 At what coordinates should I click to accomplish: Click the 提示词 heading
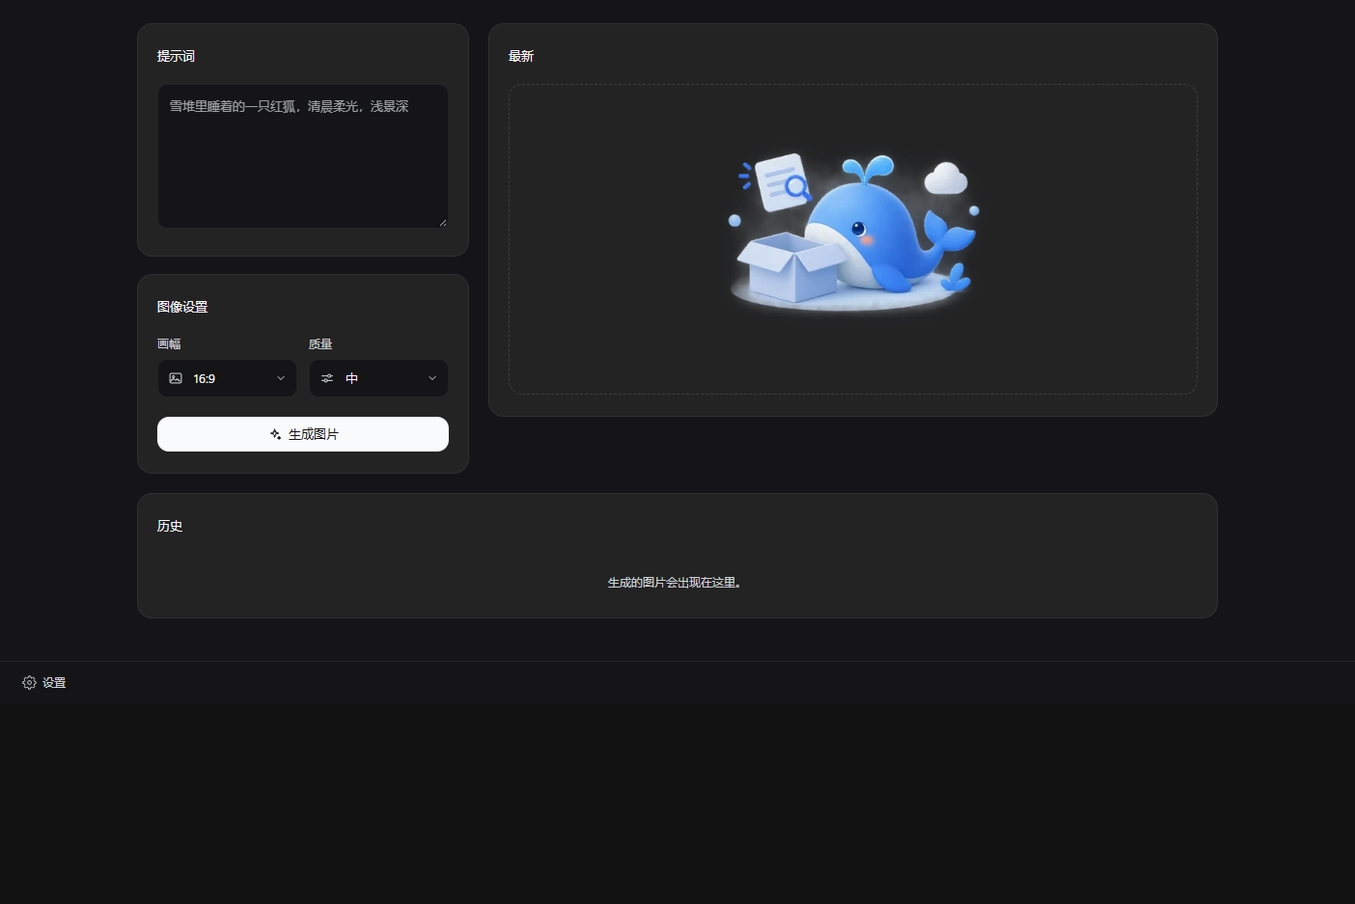[x=176, y=56]
